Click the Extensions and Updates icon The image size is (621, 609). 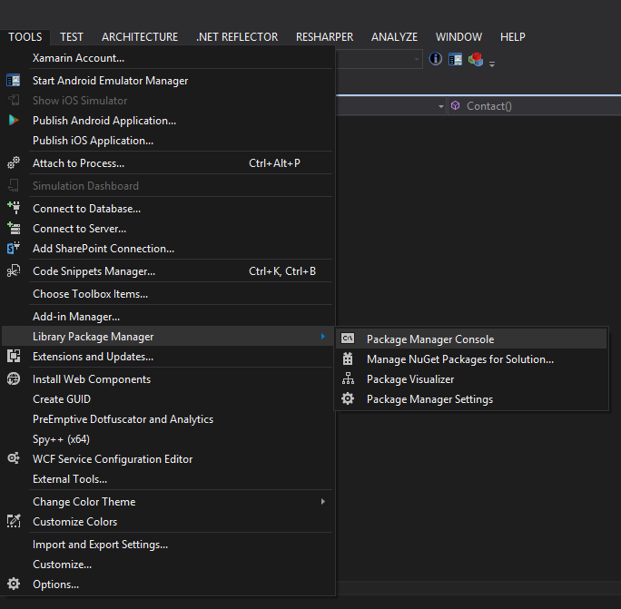point(14,356)
